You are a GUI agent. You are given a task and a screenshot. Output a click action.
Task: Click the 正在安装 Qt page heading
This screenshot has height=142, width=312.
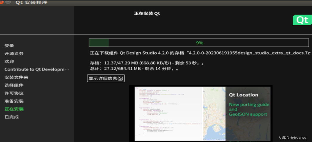point(147,13)
